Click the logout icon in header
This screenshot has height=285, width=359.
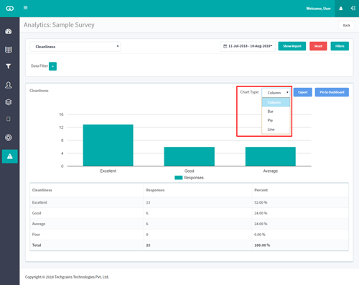[353, 9]
